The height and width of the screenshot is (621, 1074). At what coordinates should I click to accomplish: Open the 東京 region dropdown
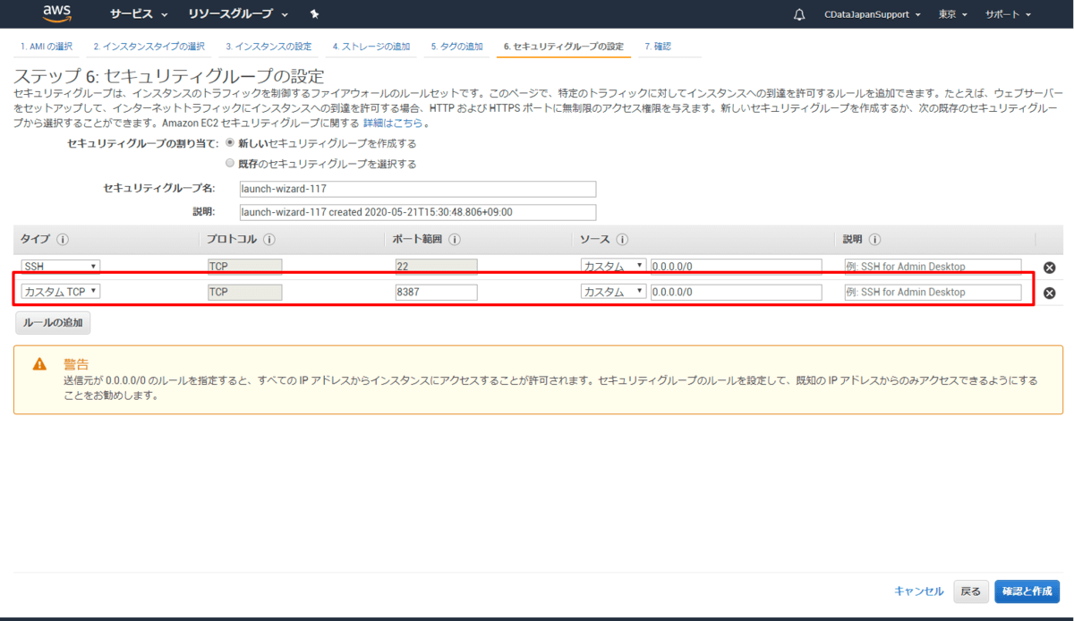pos(953,14)
